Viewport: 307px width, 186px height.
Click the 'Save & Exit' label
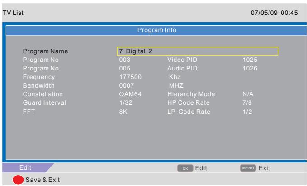point(43,180)
